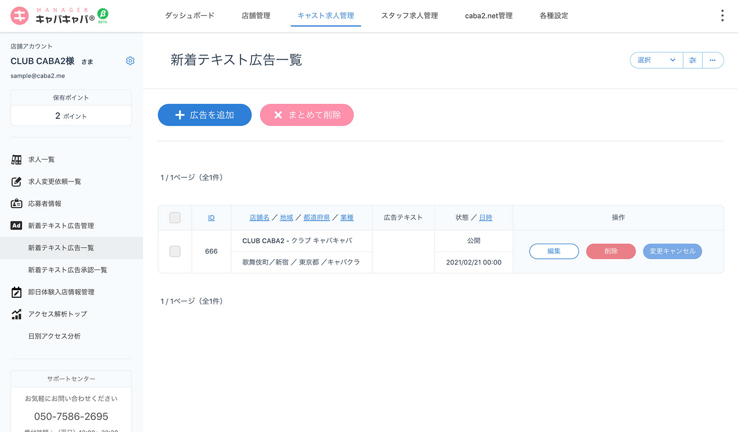
Task: Click the filter sliders icon
Action: (x=692, y=60)
